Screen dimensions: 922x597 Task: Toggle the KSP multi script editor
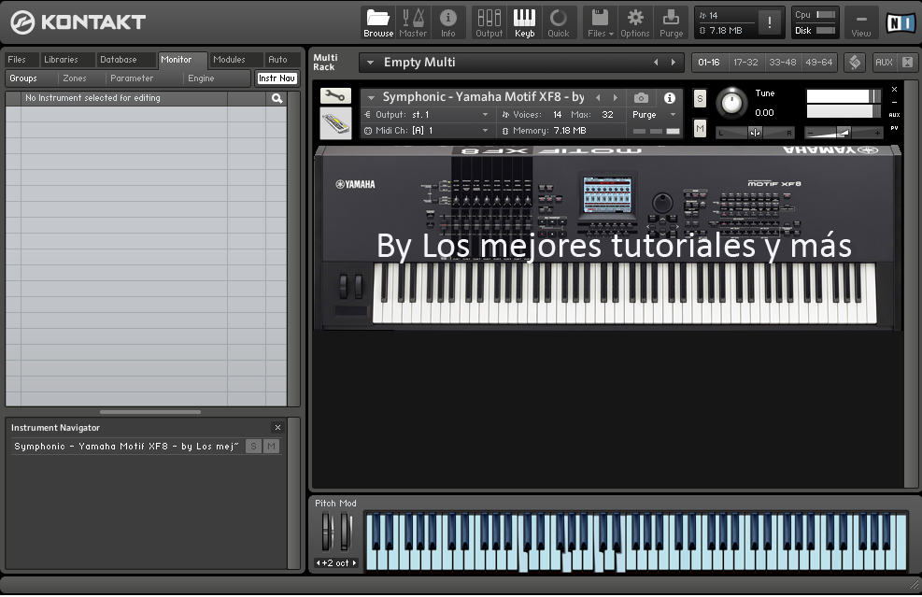pyautogui.click(x=855, y=63)
